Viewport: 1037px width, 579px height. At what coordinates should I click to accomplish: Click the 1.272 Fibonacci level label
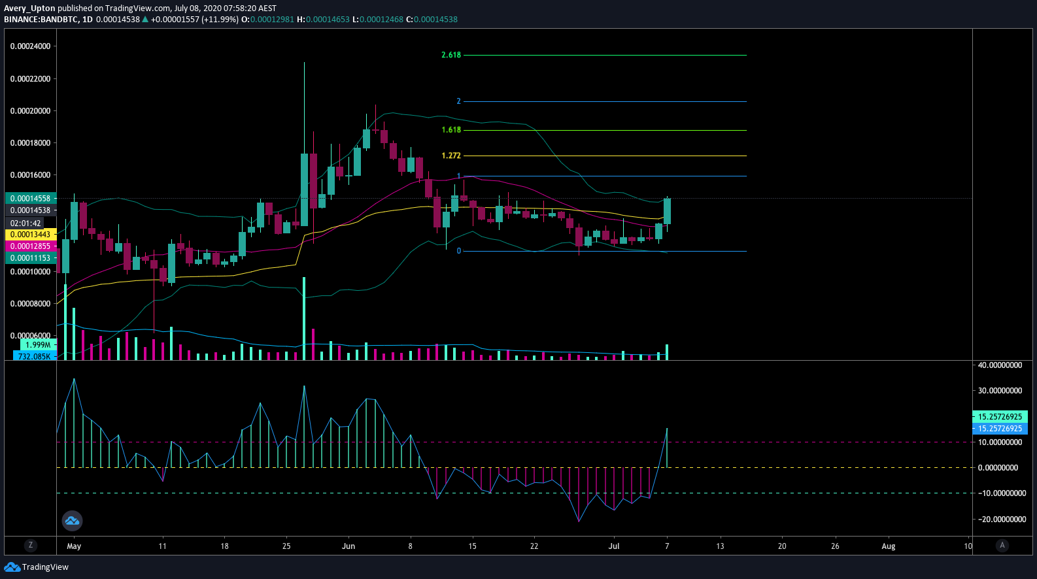[451, 156]
